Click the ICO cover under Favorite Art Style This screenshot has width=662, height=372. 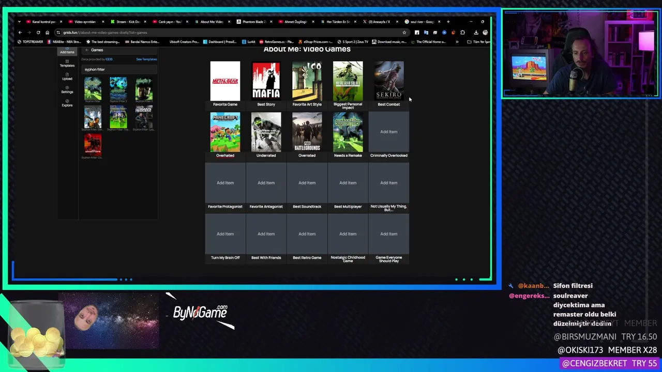pyautogui.click(x=307, y=81)
